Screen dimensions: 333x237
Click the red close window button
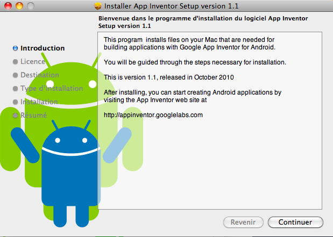coord(8,6)
